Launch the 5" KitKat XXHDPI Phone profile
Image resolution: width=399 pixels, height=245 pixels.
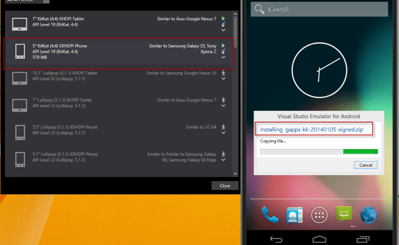(x=223, y=46)
